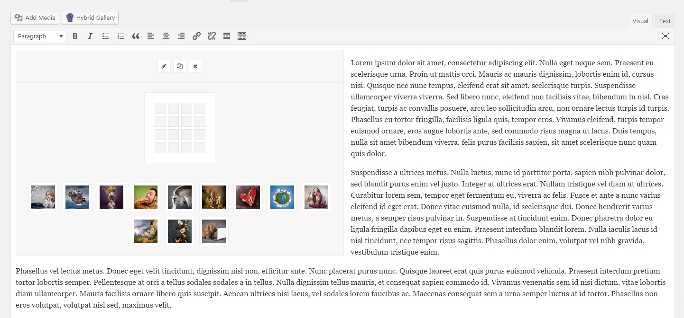Align text right
Screen dimensions: 684x318
point(181,36)
